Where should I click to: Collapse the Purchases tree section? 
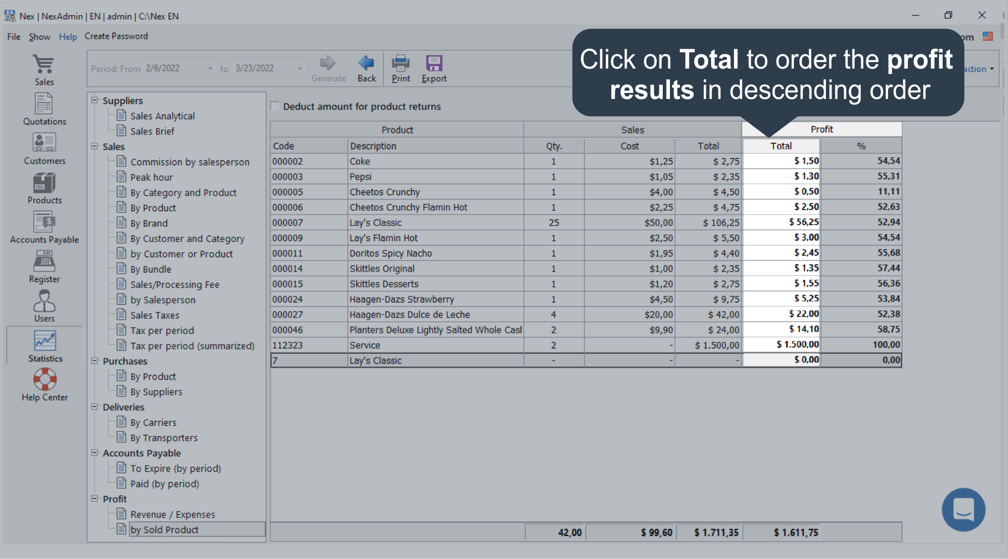(x=95, y=361)
